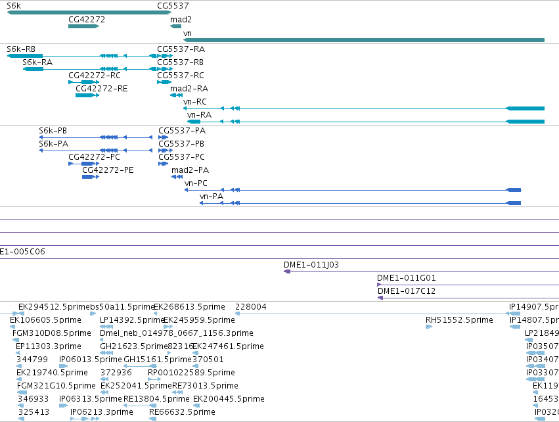This screenshot has height=422, width=559.
Task: Click LP14392.5prime EST label
Action: click(x=131, y=320)
